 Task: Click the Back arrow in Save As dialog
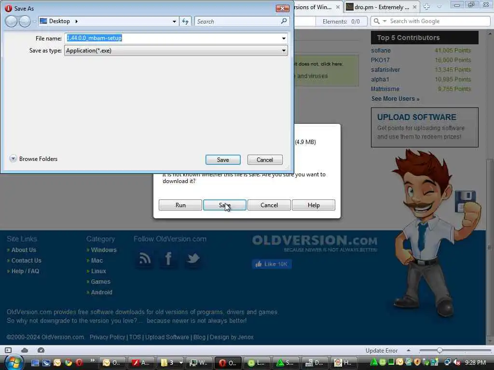11,21
